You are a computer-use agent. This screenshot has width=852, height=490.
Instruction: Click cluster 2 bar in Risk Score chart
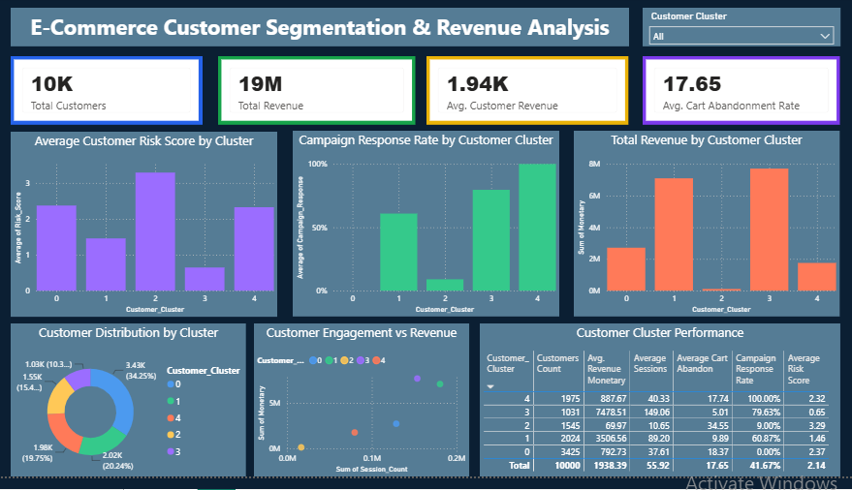tap(155, 231)
